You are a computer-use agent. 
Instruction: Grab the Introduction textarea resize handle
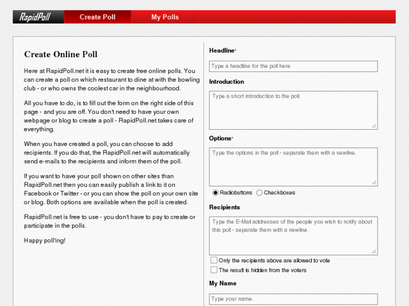374,126
